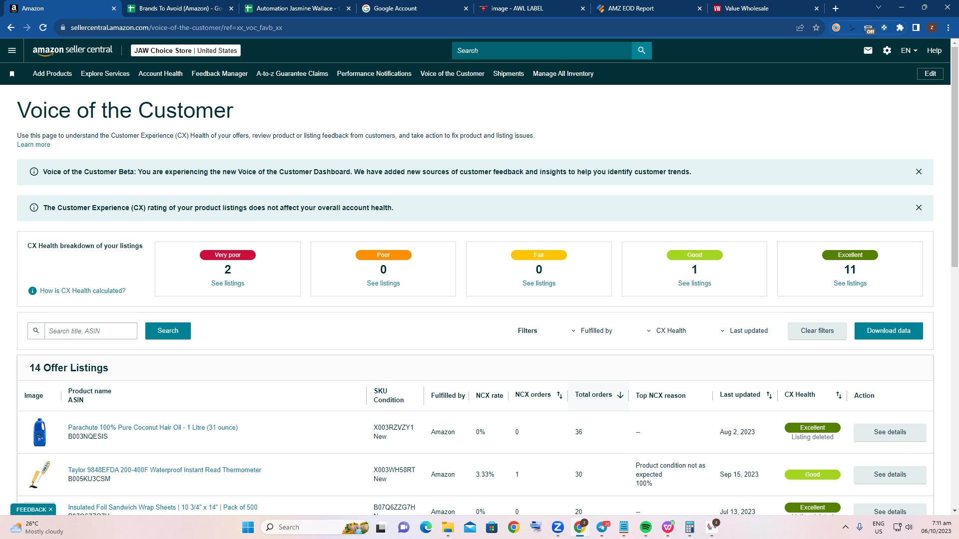Open the messages envelope icon
This screenshot has height=539, width=959.
[868, 50]
